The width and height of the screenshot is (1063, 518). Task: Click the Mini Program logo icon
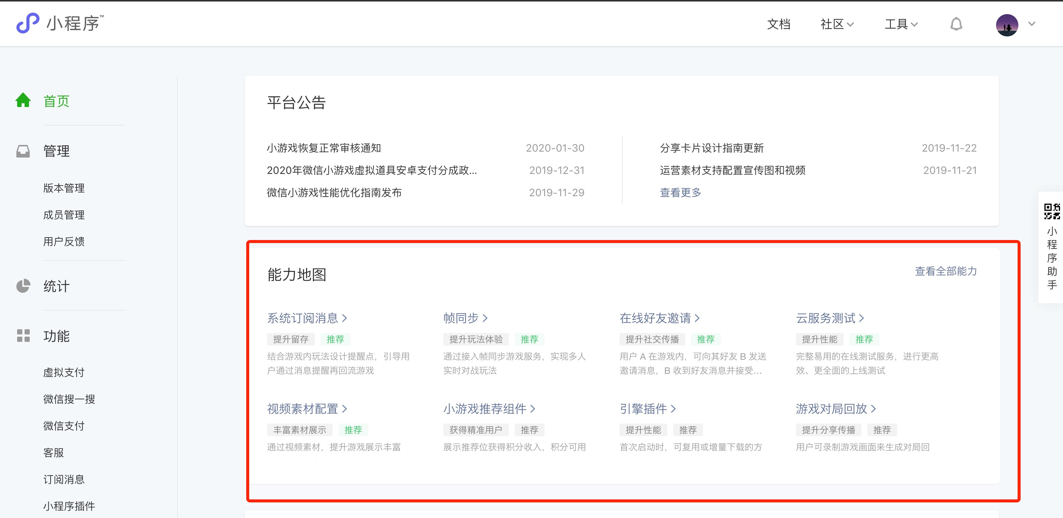28,23
